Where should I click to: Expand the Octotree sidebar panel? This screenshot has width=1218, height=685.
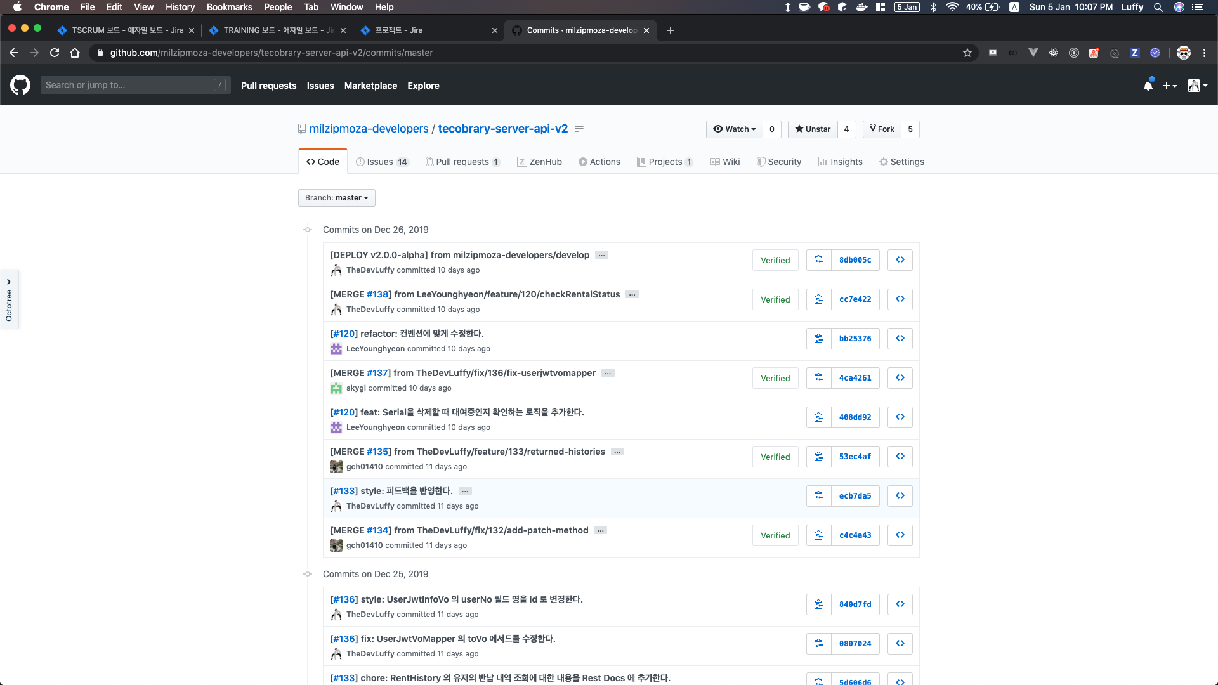coord(9,299)
